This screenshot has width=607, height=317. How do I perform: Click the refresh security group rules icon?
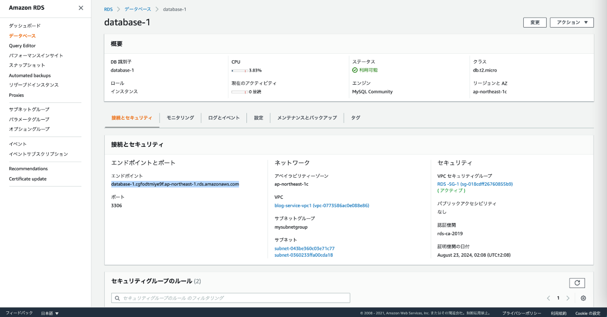[577, 283]
